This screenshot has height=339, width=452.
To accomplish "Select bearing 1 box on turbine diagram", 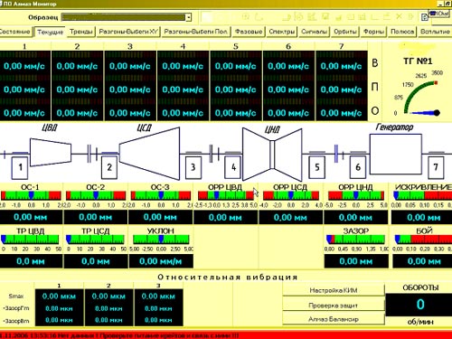I will 20,167.
